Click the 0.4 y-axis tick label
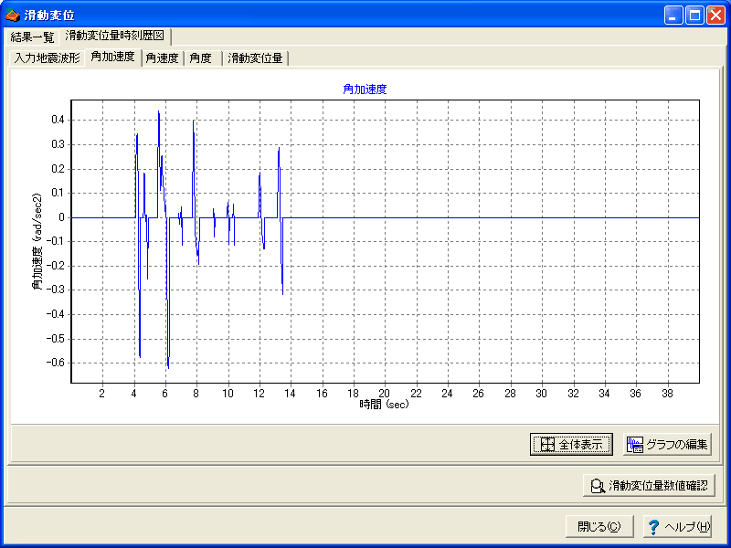 (x=58, y=121)
